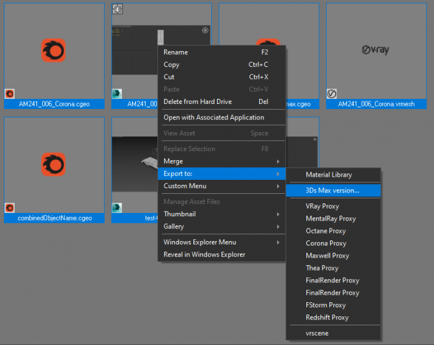
Task: Click the round marker icon on AM241_00 thumbnail
Action: [x=205, y=30]
